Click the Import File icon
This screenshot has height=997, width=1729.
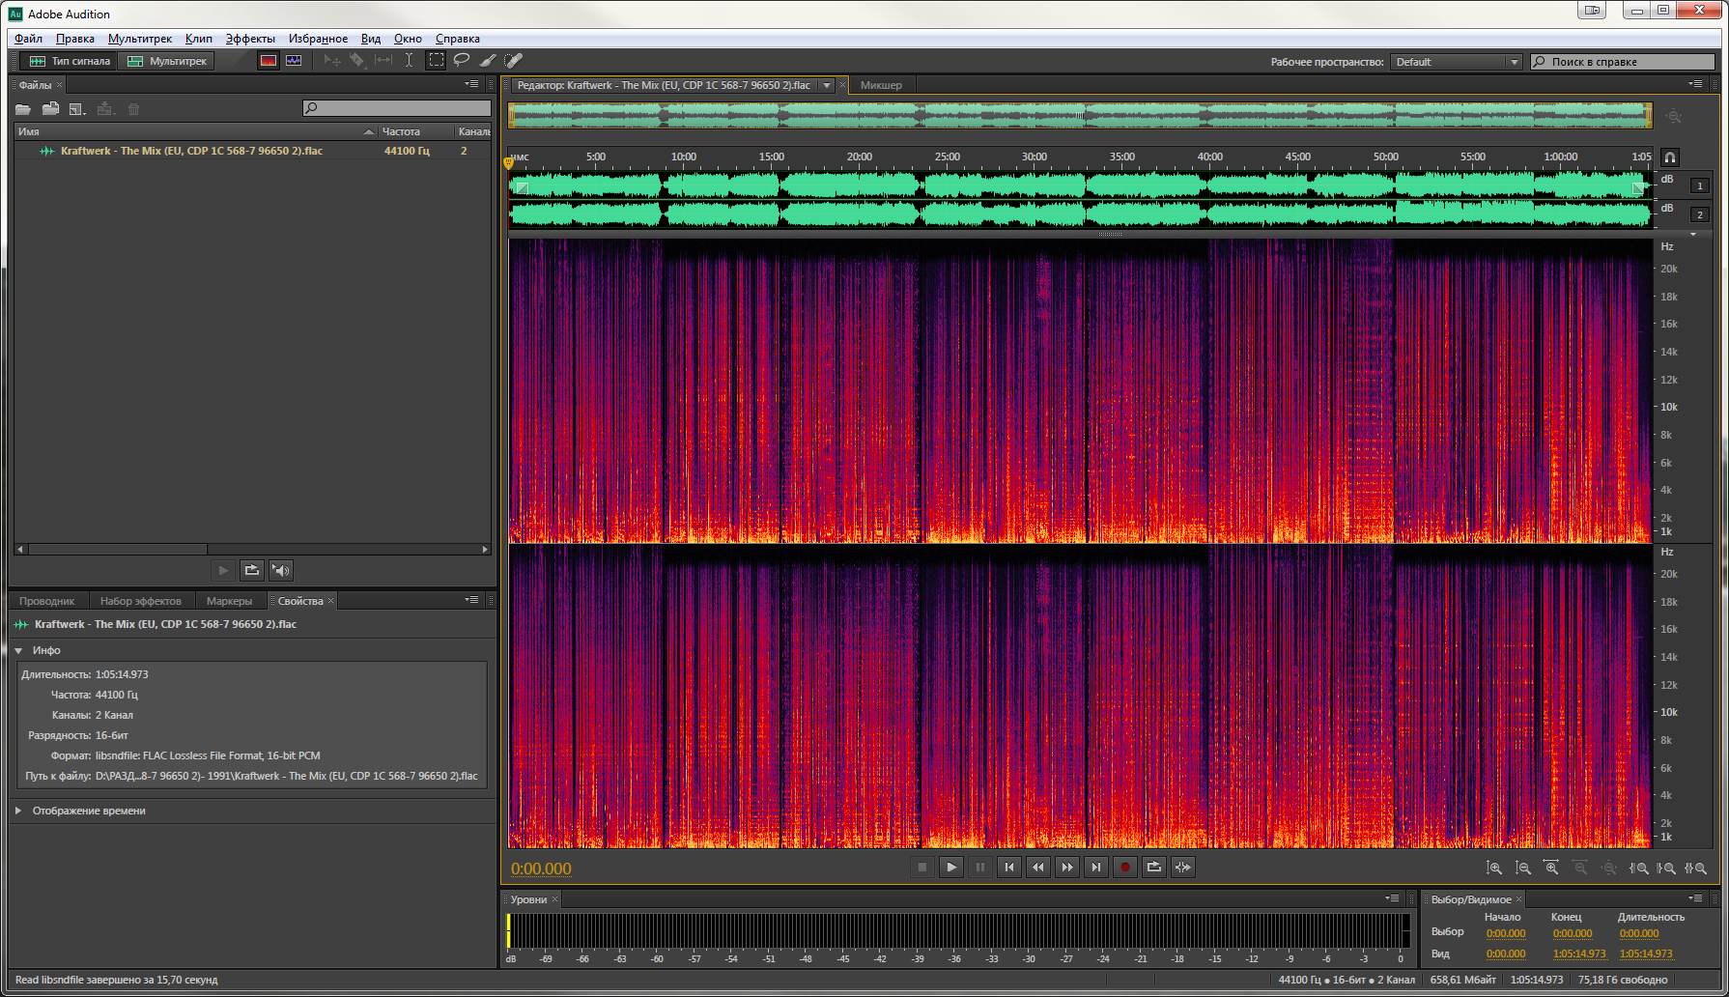(50, 109)
